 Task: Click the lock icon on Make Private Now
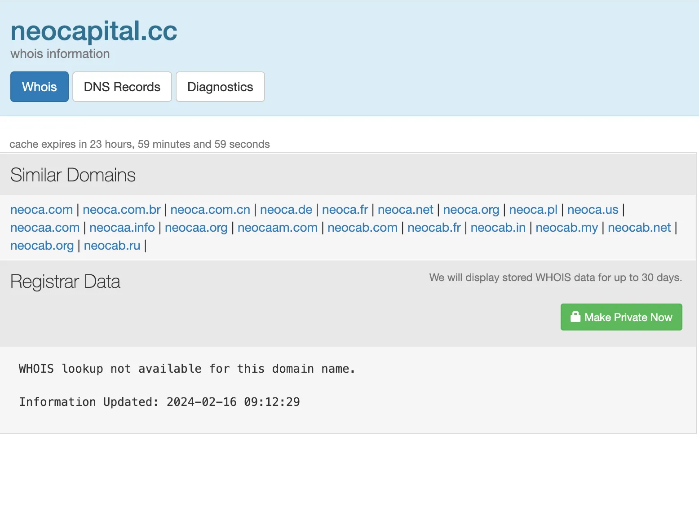575,317
